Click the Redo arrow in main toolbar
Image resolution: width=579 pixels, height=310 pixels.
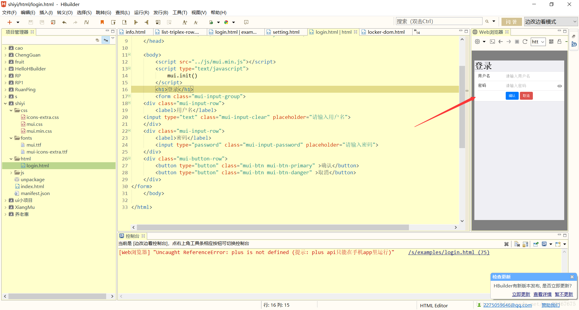coord(75,22)
